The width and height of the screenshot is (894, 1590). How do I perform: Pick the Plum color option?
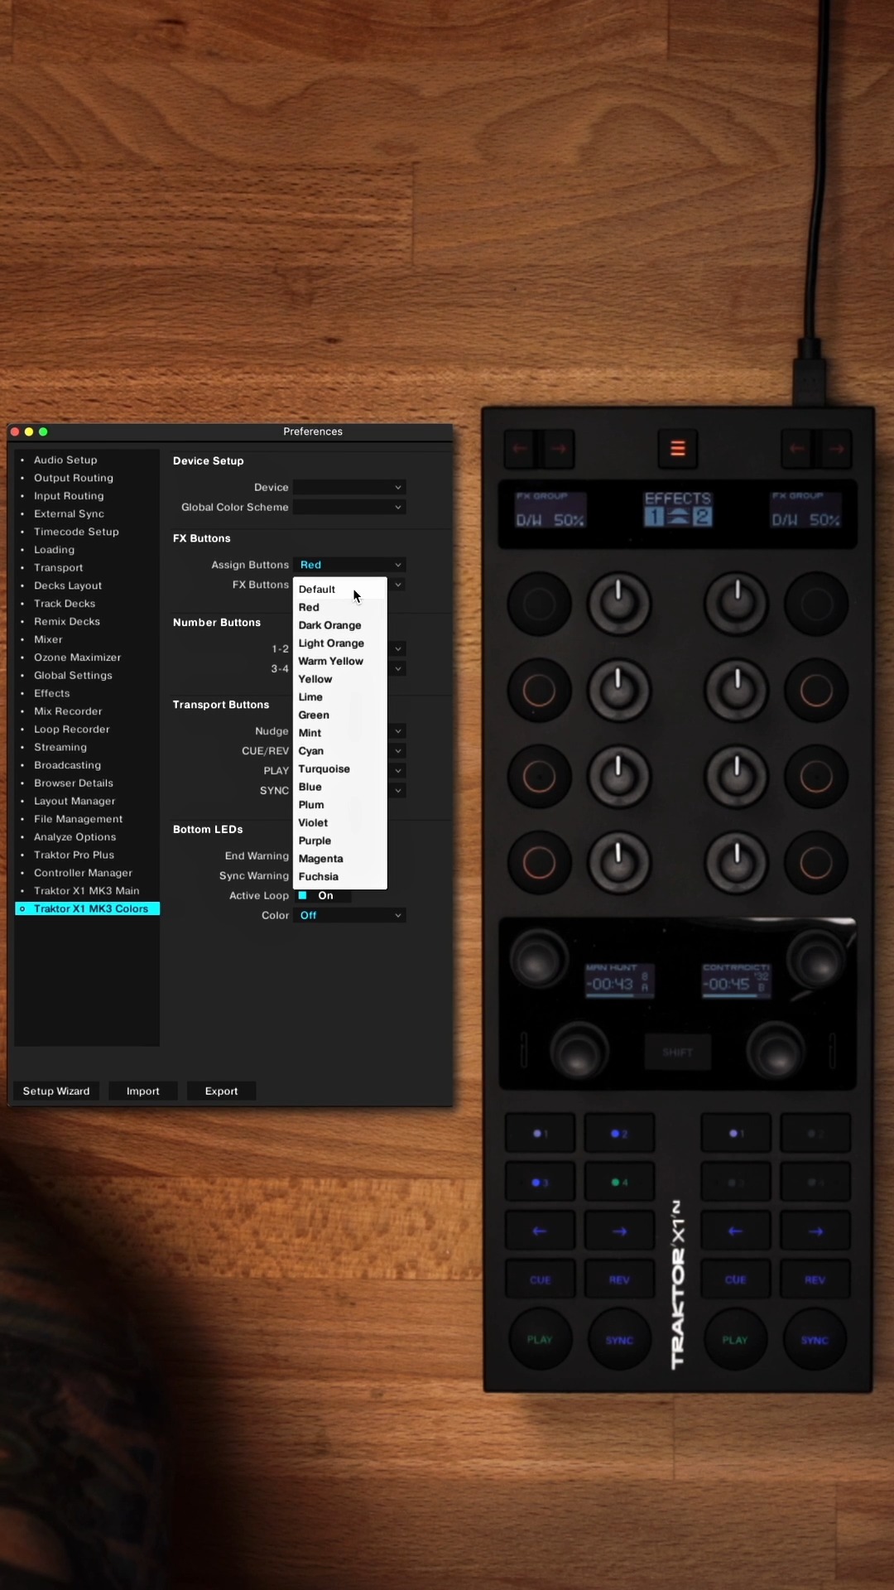click(x=340, y=805)
